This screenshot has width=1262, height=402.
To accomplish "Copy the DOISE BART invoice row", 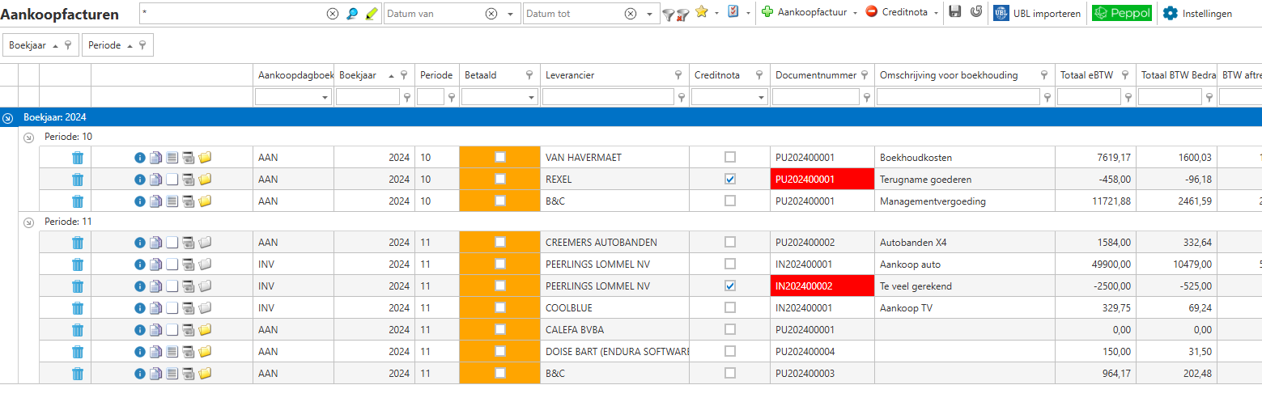I will pyautogui.click(x=155, y=352).
